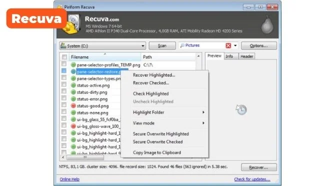The width and height of the screenshot is (335, 186).
Task: Switch to the Preview tab
Action: (x=214, y=56)
